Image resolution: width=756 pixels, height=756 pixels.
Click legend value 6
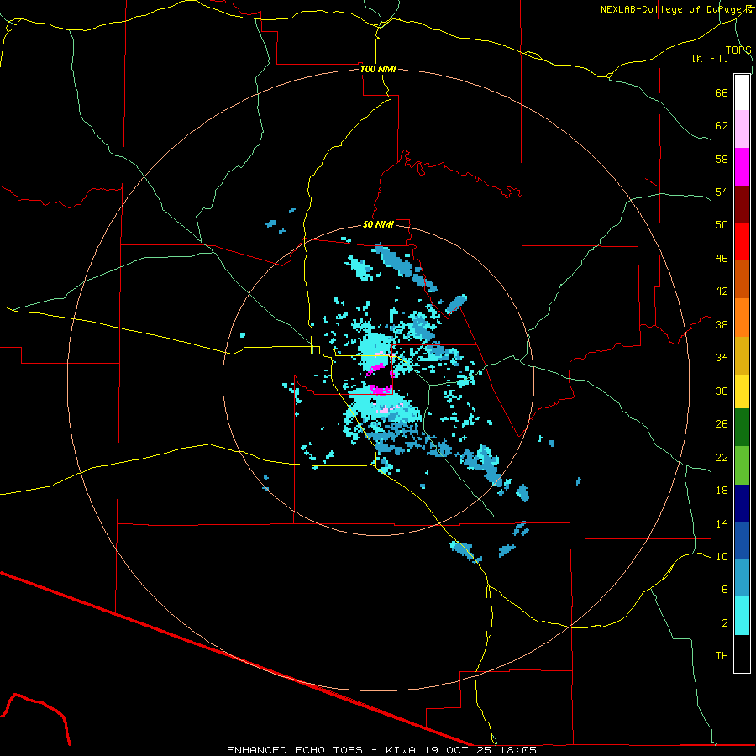click(x=724, y=589)
